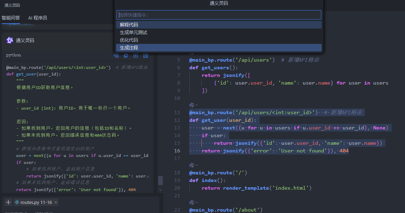Click the diff/merge icon in python block header
Image resolution: width=405 pixels, height=213 pixels.
(x=145, y=55)
